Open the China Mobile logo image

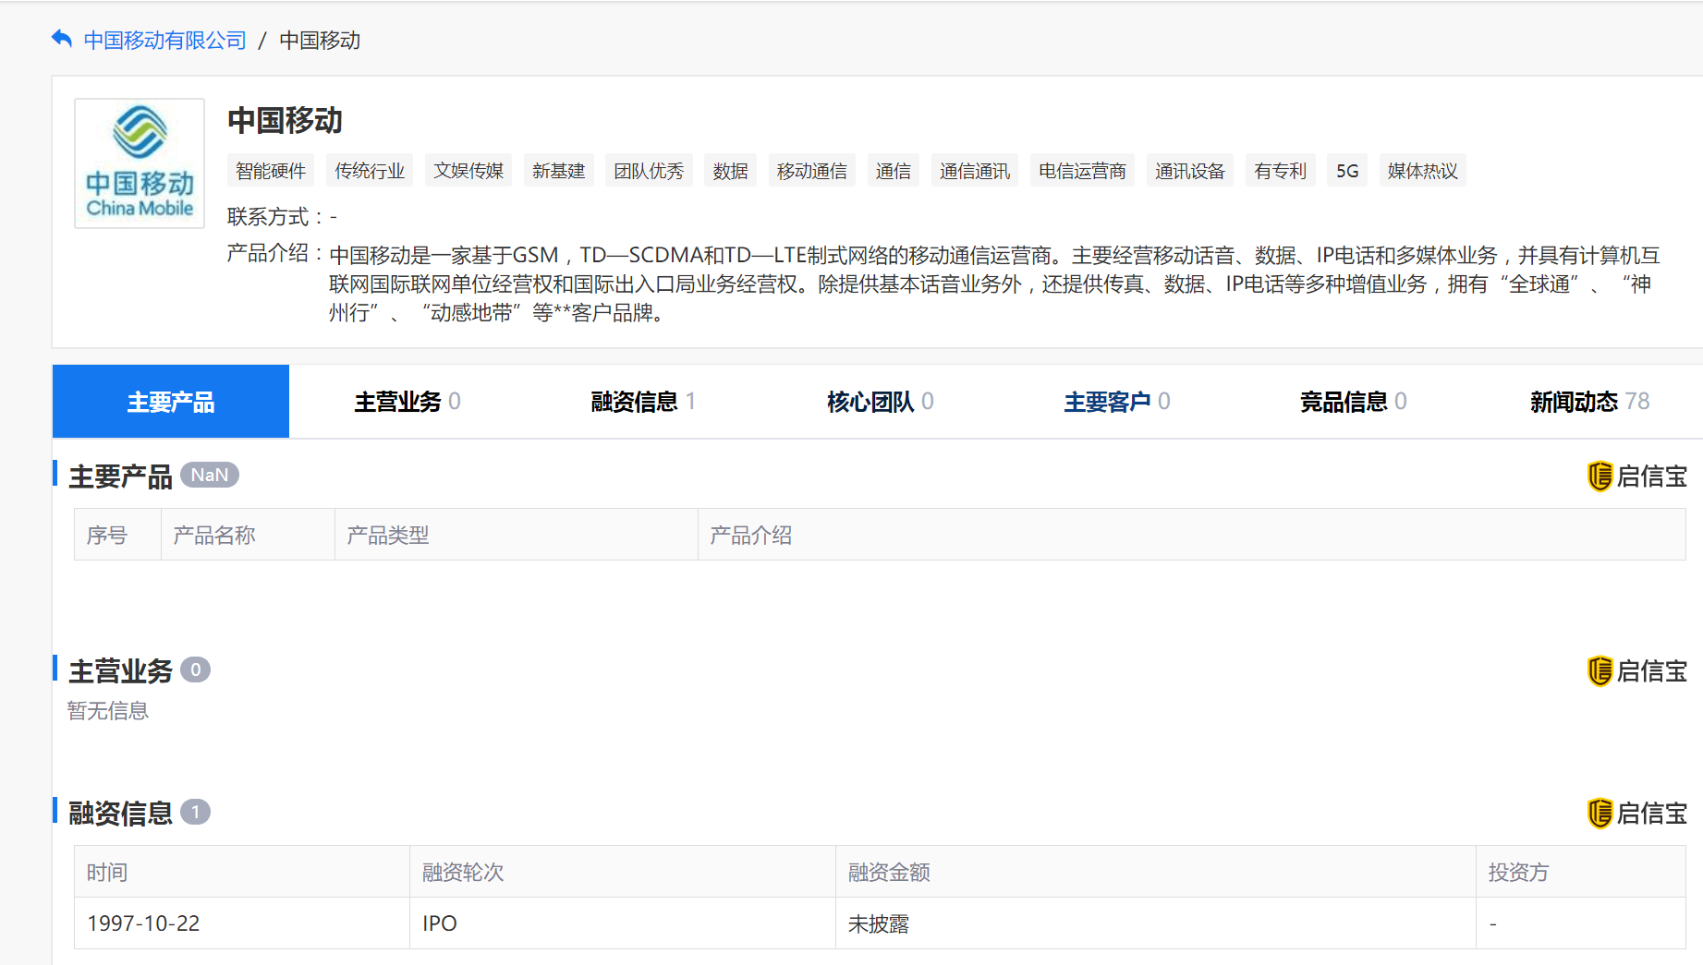coord(140,163)
